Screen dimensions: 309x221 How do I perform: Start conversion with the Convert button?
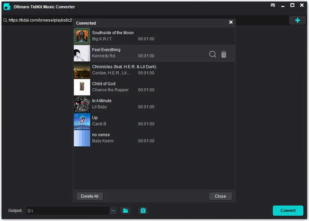(x=288, y=210)
